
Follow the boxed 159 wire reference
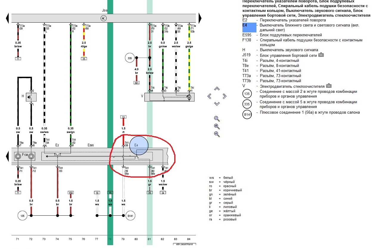coord(71,192)
